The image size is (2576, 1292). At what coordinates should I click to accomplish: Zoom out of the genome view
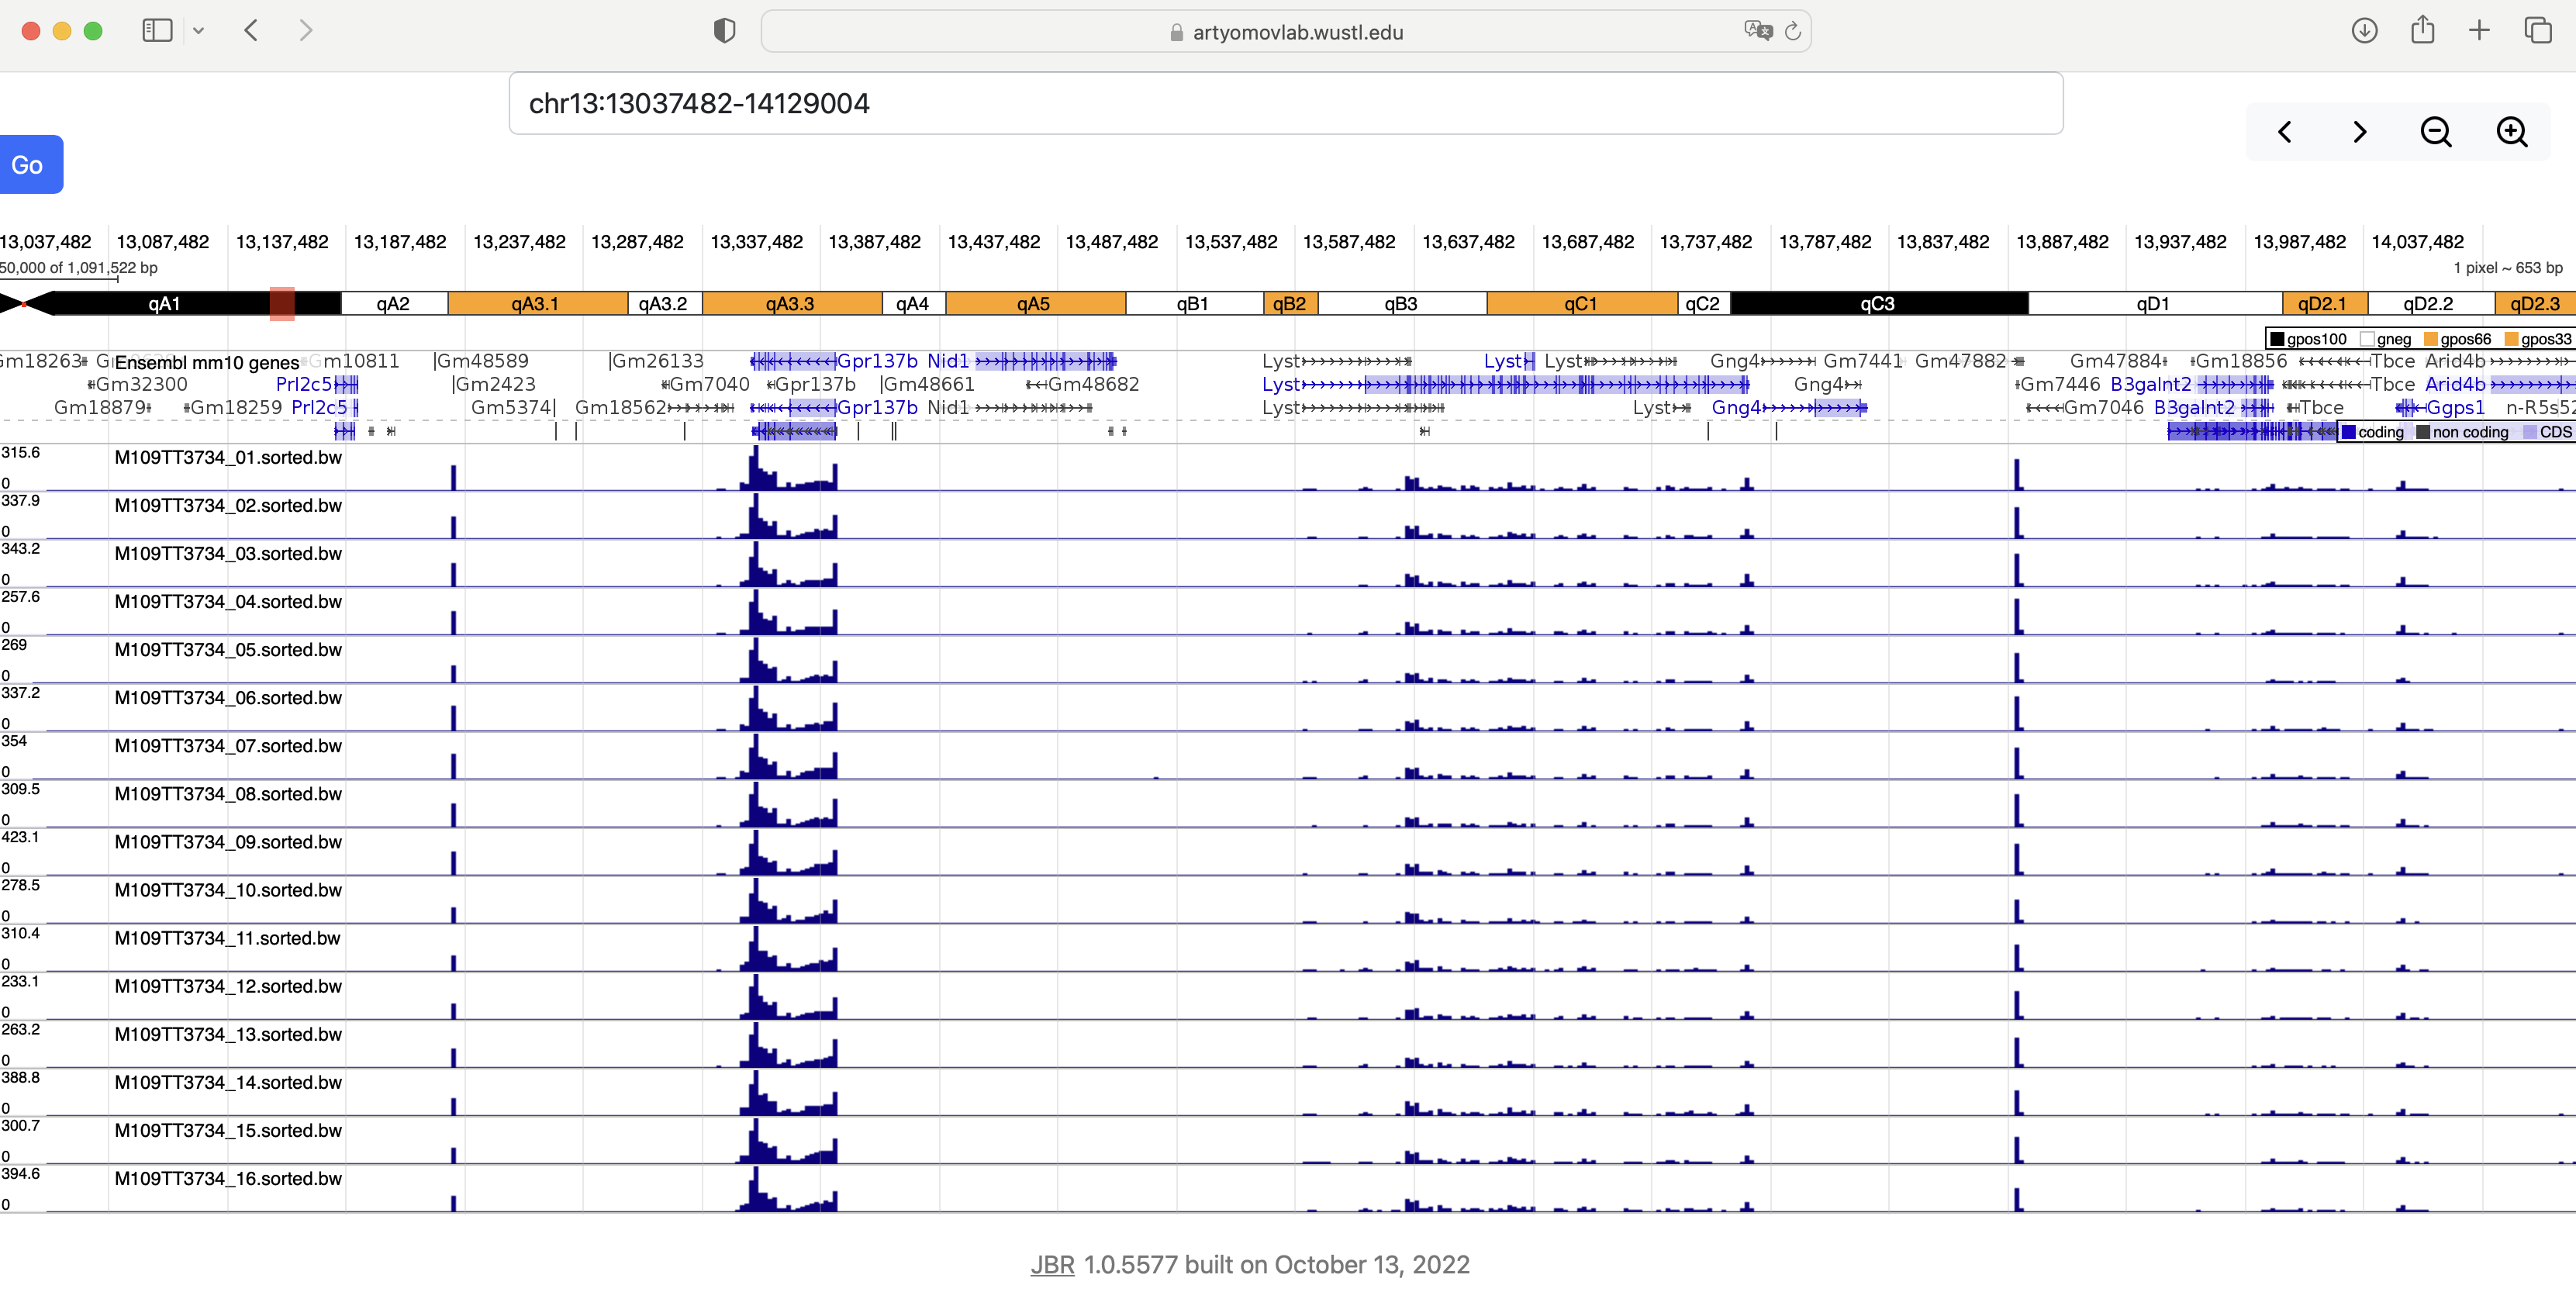tap(2436, 131)
